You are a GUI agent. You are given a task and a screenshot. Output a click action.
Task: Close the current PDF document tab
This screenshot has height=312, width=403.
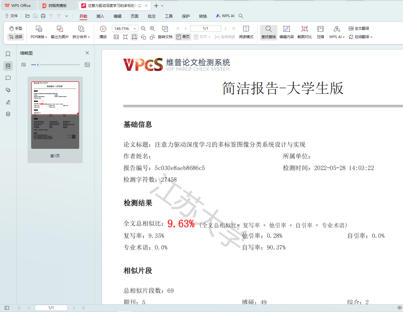(x=146, y=6)
